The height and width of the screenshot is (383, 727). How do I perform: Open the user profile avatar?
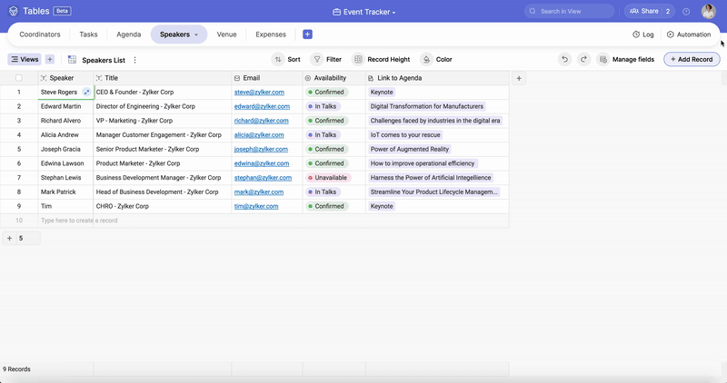tap(709, 12)
